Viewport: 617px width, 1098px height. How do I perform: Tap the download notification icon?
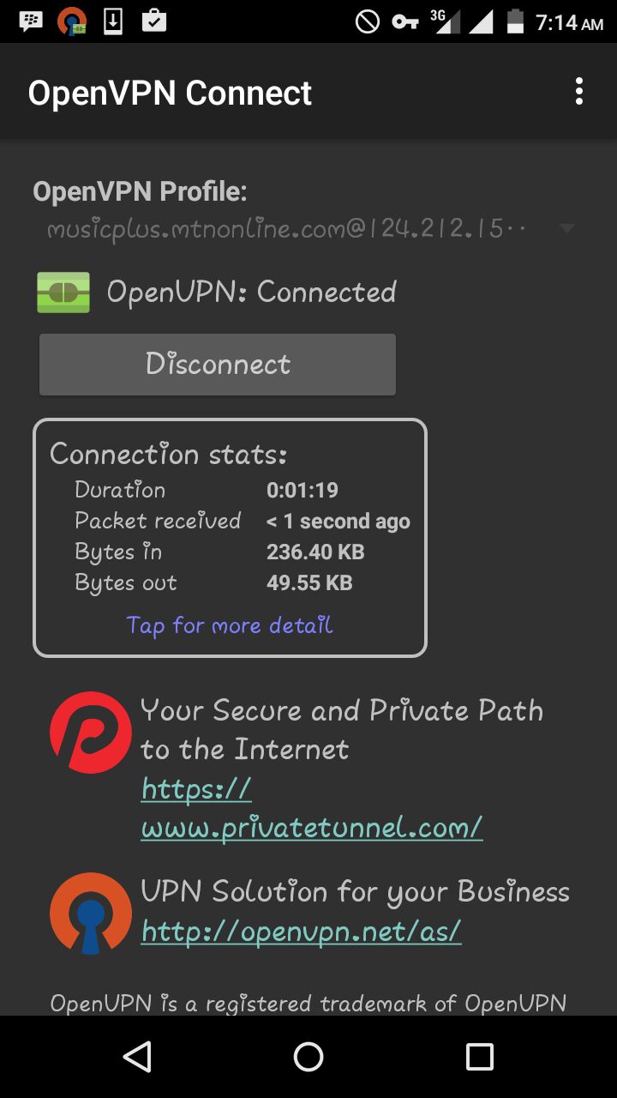pos(113,21)
